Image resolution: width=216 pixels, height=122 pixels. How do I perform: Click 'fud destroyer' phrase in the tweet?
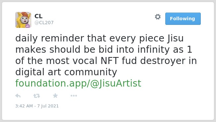pos(154,61)
